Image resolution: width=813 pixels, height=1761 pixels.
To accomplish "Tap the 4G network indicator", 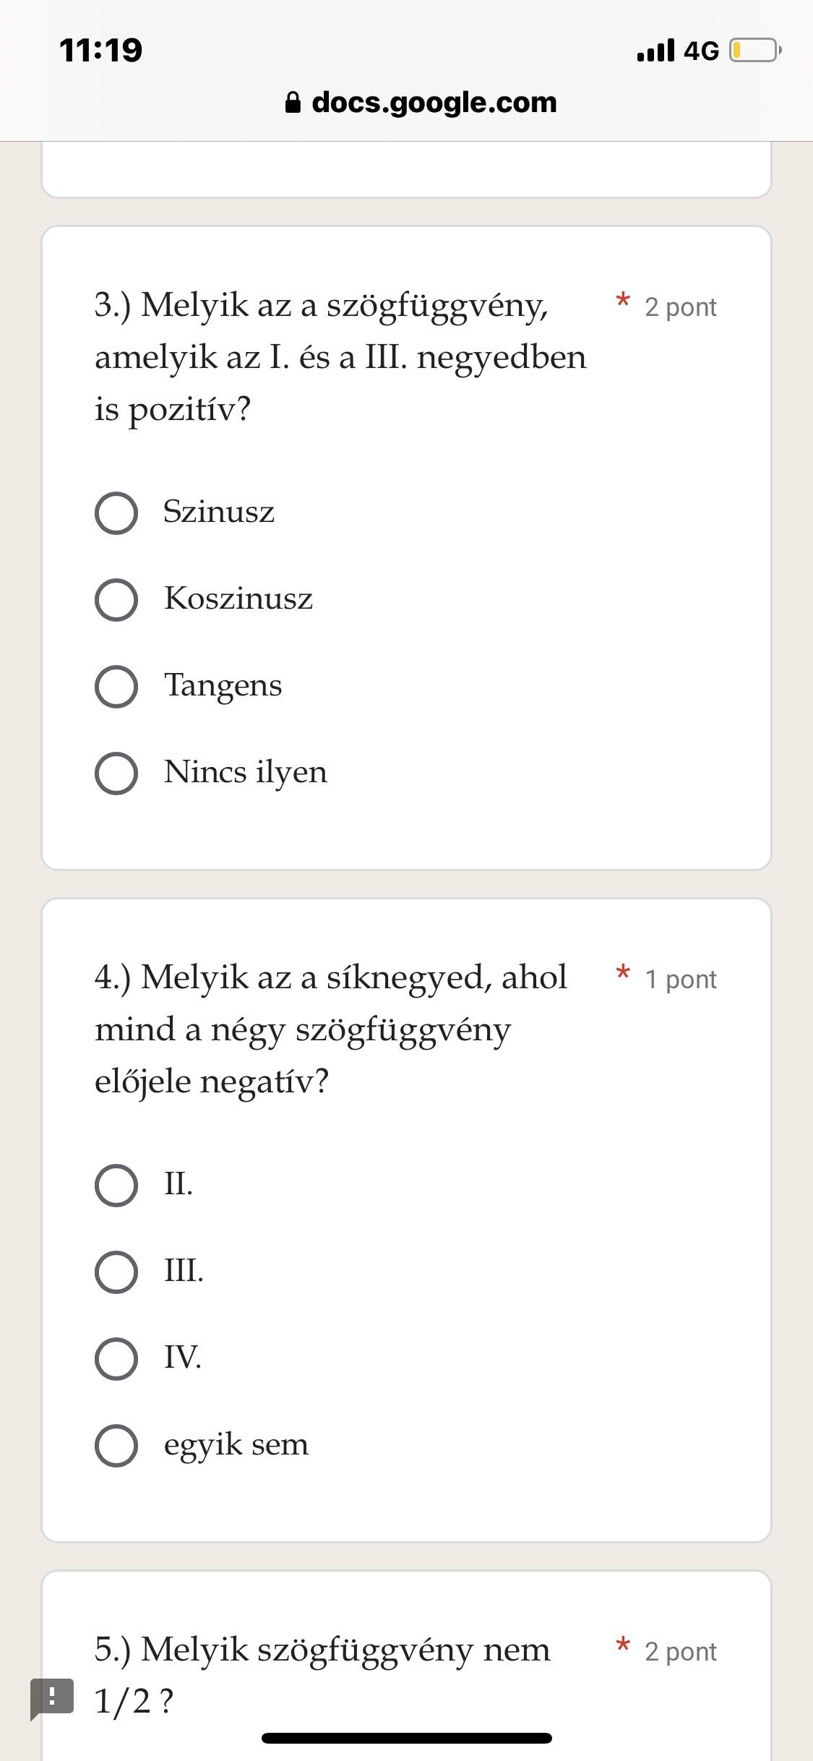I will coord(701,51).
